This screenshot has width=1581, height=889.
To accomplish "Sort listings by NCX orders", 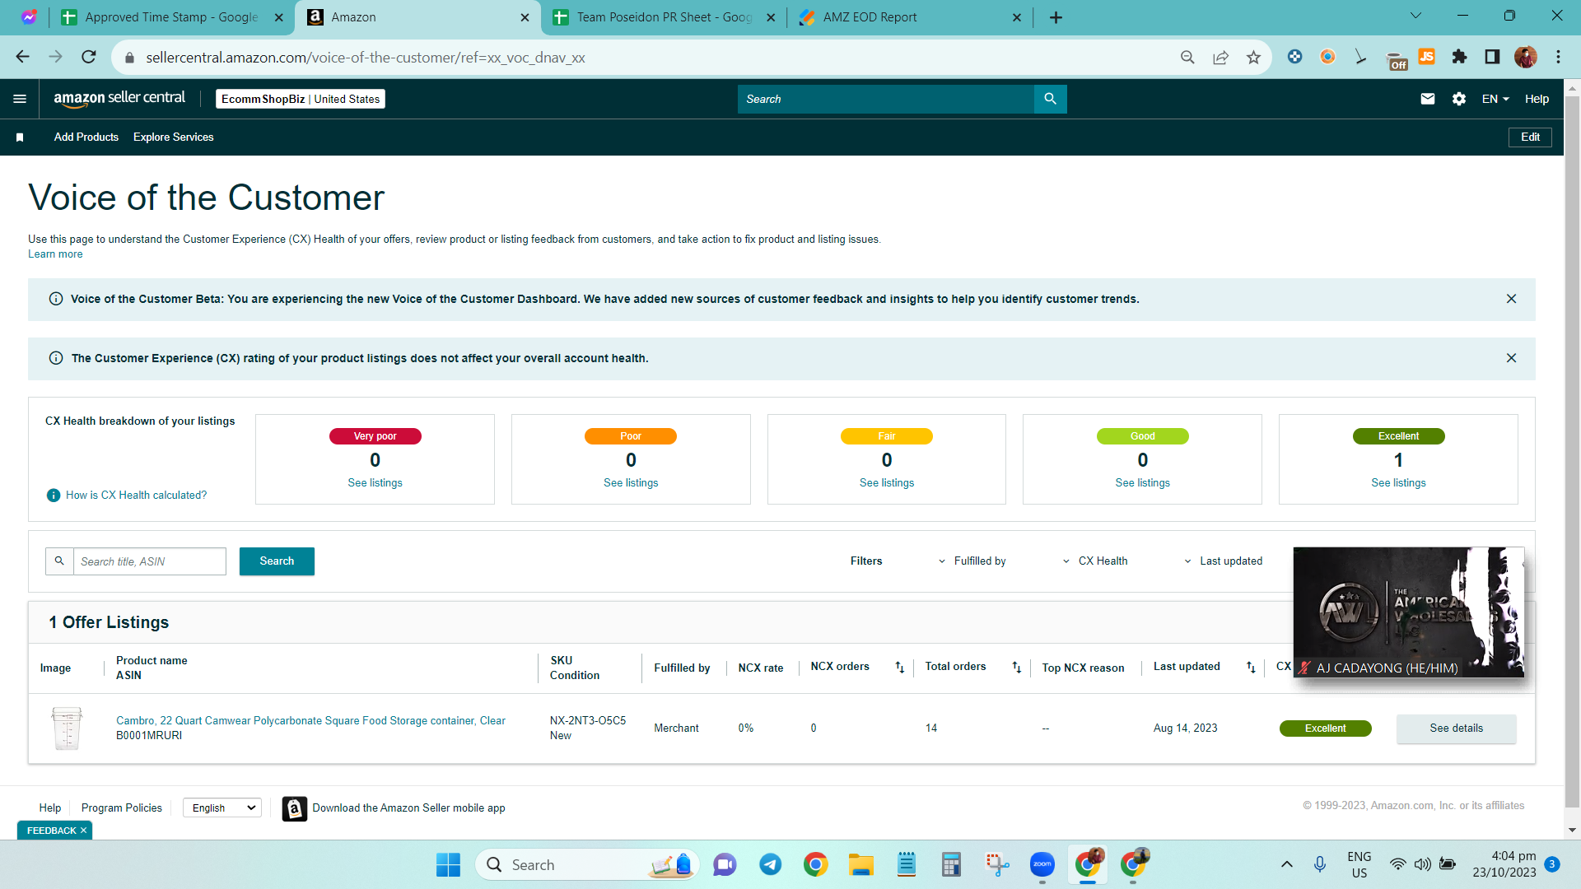I will (x=900, y=668).
